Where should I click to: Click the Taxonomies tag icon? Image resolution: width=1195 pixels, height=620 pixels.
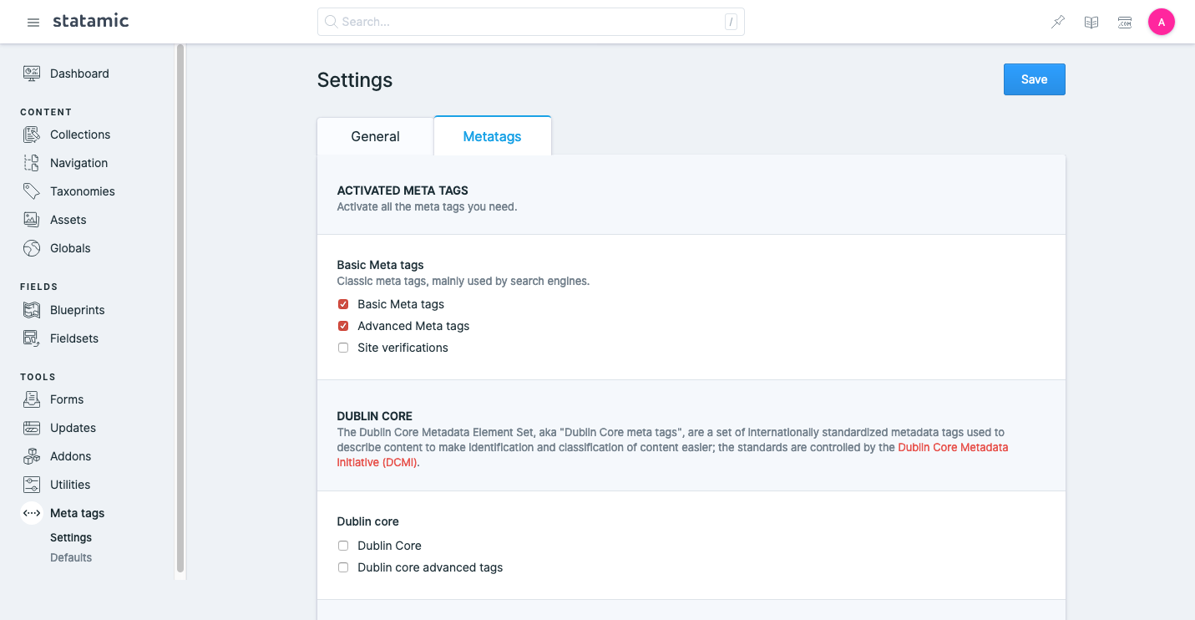[x=32, y=191]
